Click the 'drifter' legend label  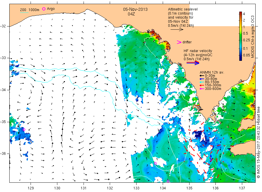tap(187, 42)
